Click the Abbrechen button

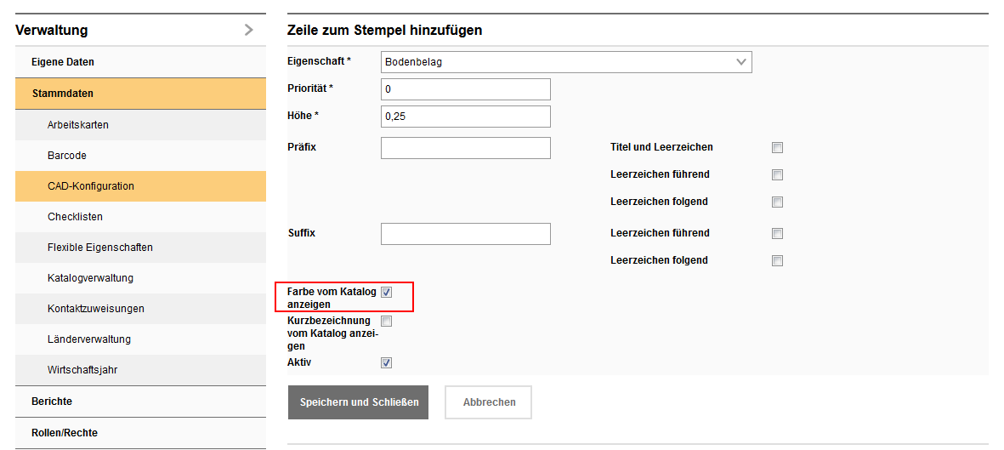[489, 402]
